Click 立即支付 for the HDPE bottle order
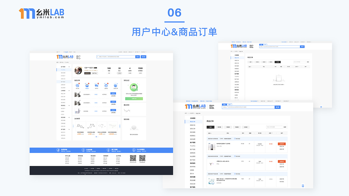Screen dimensions: 349x196 tap(282, 144)
